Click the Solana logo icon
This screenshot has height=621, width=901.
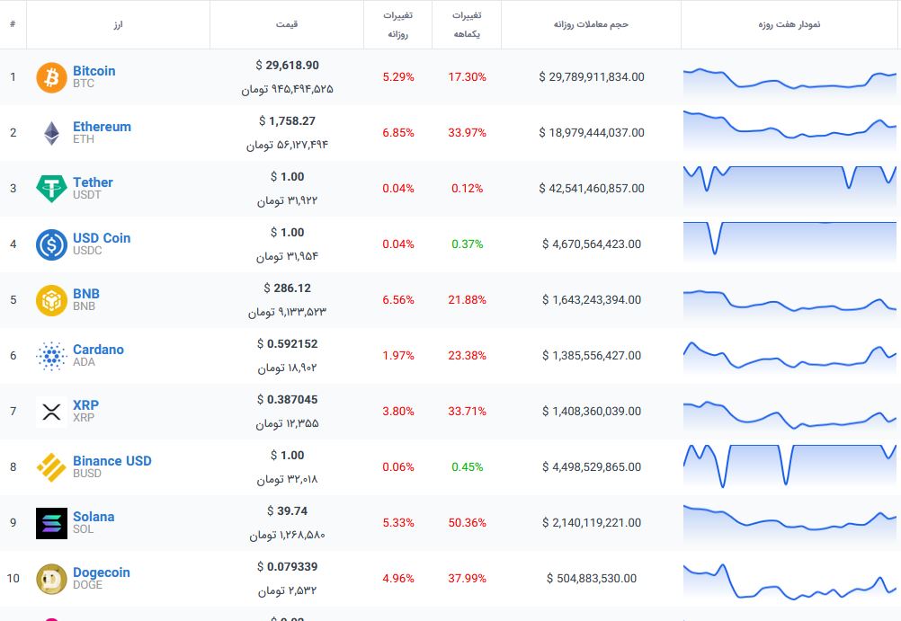(x=52, y=523)
